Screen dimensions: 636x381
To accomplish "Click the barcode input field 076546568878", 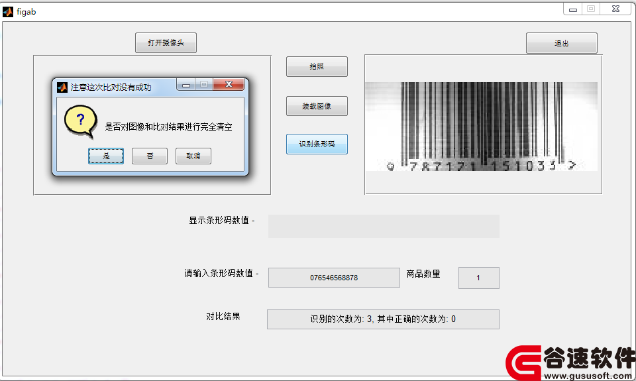I will (334, 278).
